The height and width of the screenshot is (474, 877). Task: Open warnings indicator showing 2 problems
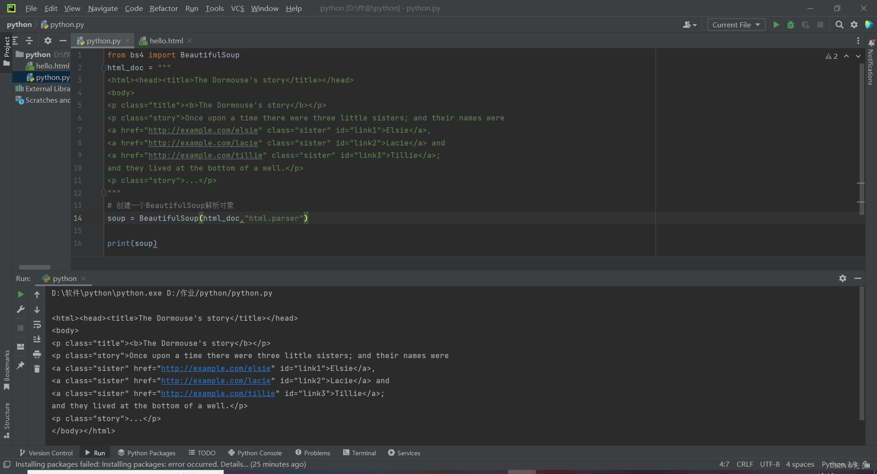tap(831, 56)
